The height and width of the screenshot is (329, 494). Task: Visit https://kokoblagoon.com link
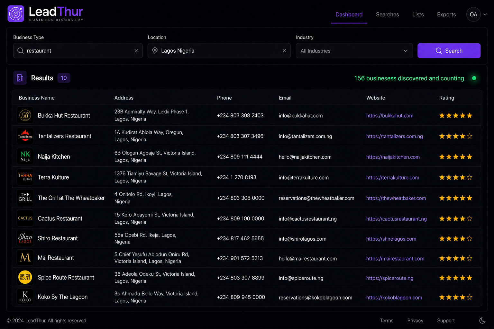[x=394, y=298]
